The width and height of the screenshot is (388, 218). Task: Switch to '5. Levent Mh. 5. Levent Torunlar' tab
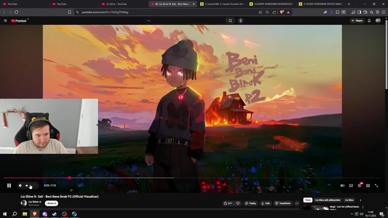pos(222,4)
